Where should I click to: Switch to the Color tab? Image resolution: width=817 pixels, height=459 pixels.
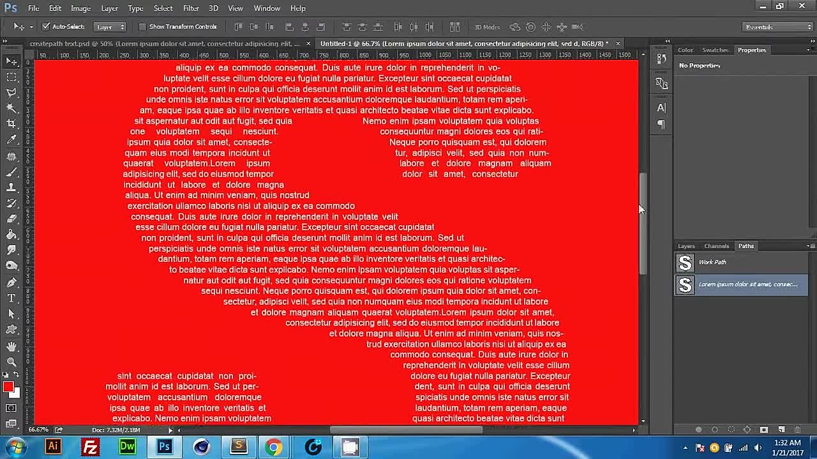coord(686,50)
